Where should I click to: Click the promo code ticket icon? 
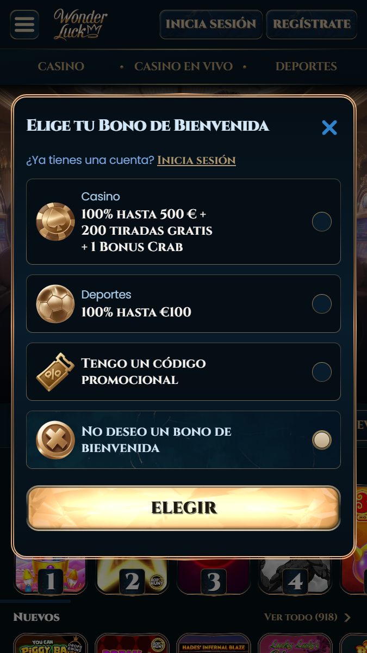click(55, 372)
